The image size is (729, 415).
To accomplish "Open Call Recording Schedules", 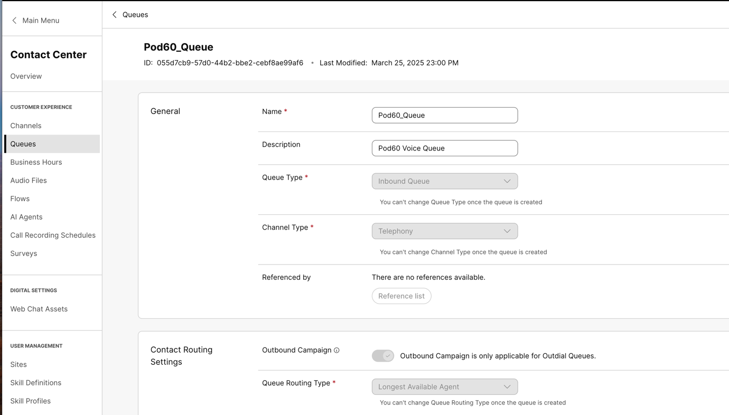I will tap(53, 235).
